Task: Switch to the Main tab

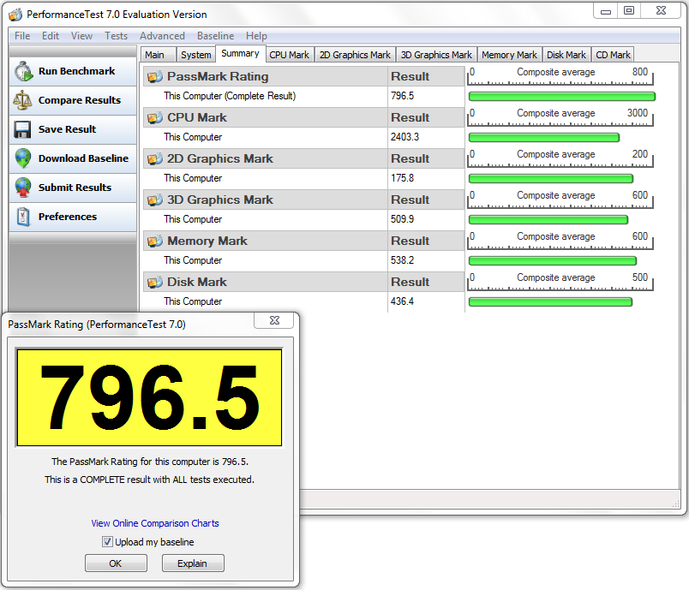Action: [159, 55]
